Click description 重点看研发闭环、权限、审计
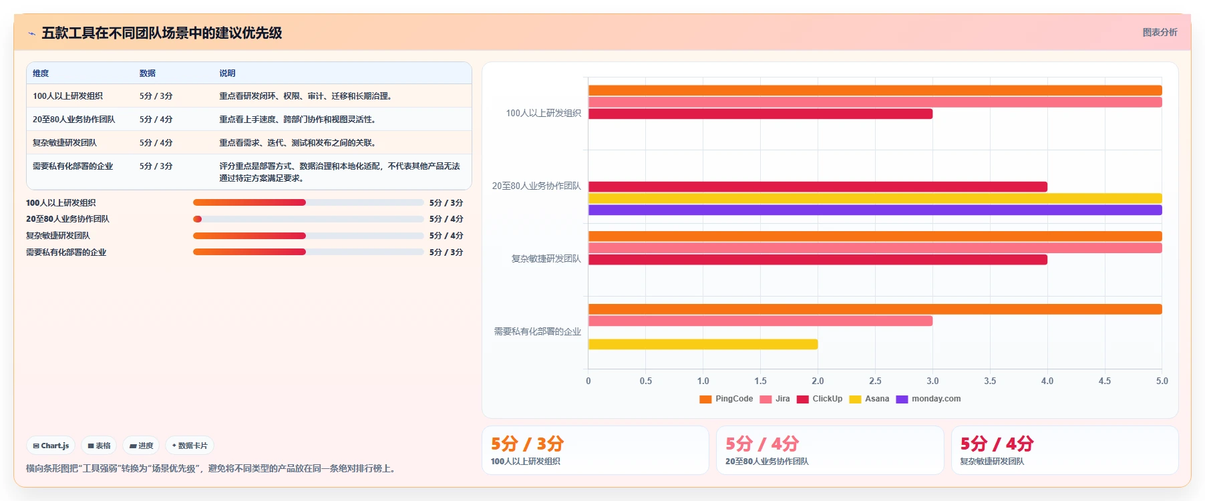The width and height of the screenshot is (1205, 501). [x=307, y=96]
